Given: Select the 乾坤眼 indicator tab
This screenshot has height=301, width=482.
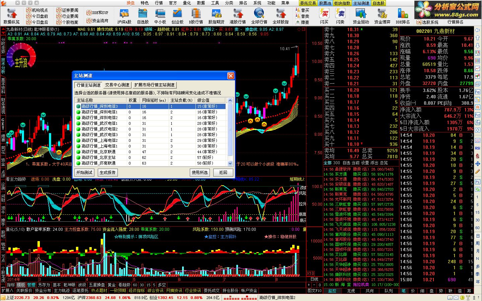Looking at the screenshot, I should [x=69, y=285].
